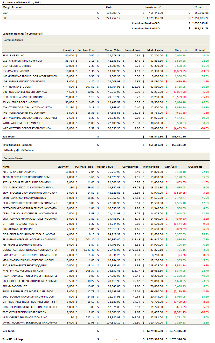
Task: Click the BRM - BIOREM INC name cell
Action: click(x=13, y=55)
